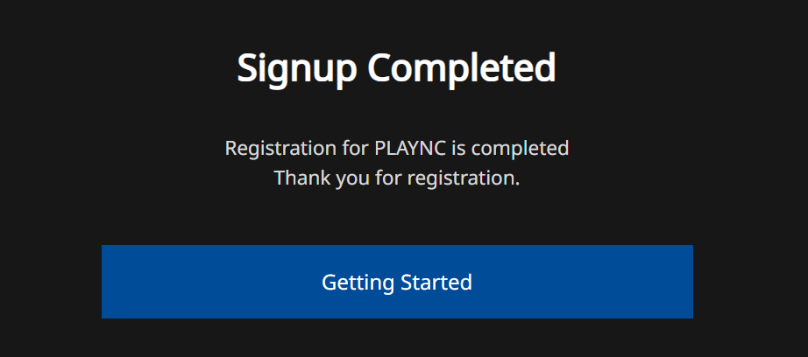Click the 'Registration for PLAYNC is completed' text

click(396, 148)
